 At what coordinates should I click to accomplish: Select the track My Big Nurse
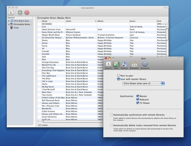pyautogui.click(x=48, y=87)
